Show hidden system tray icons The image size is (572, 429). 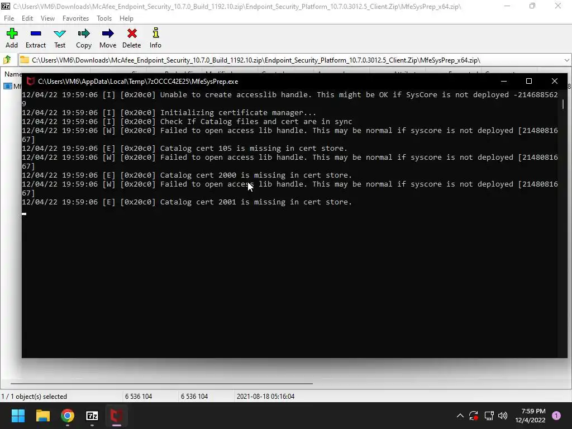[x=460, y=416]
